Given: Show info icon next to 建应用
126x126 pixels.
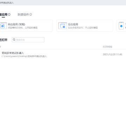Looking at the screenshot, I should (x=9, y=14).
